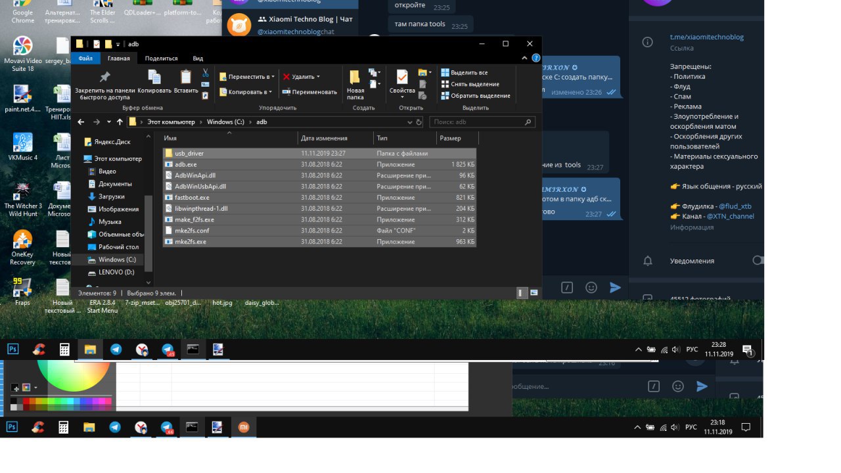This screenshot has height=473, width=841.
Task: Click Переименовать in the ribbon
Action: (x=309, y=92)
